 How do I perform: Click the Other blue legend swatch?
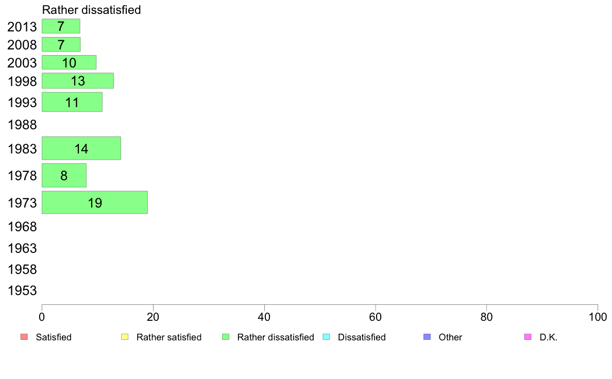coord(427,337)
